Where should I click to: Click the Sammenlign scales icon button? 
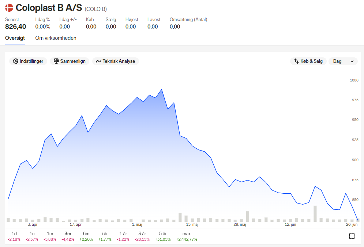click(x=70, y=61)
